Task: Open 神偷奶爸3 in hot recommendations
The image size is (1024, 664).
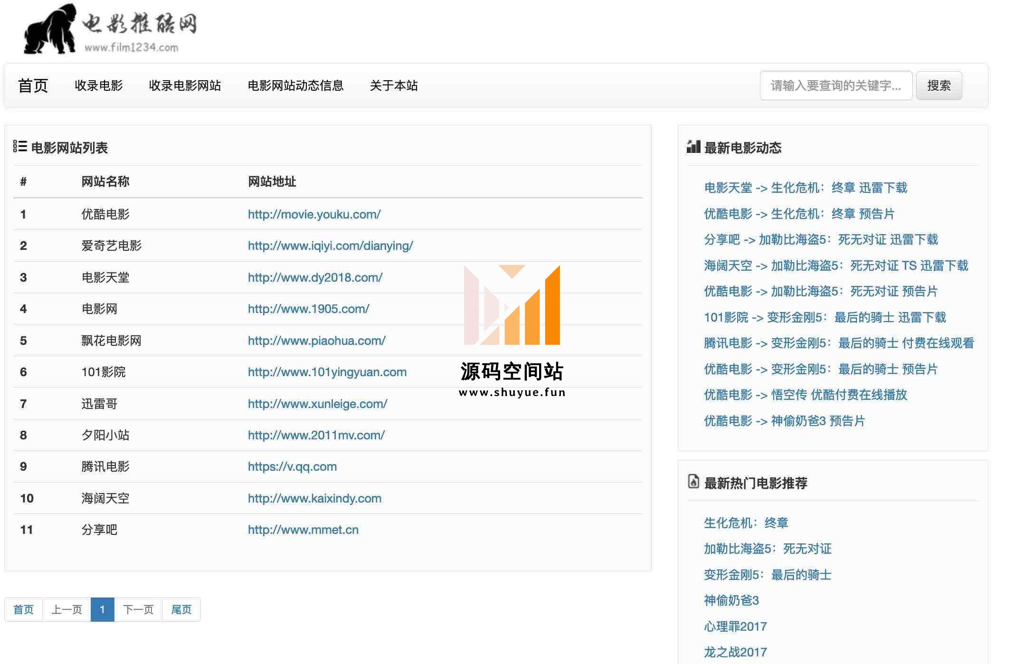Action: tap(731, 600)
